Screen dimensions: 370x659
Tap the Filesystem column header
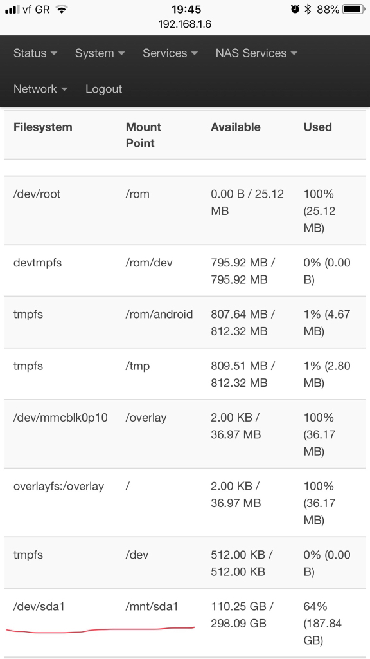click(43, 127)
